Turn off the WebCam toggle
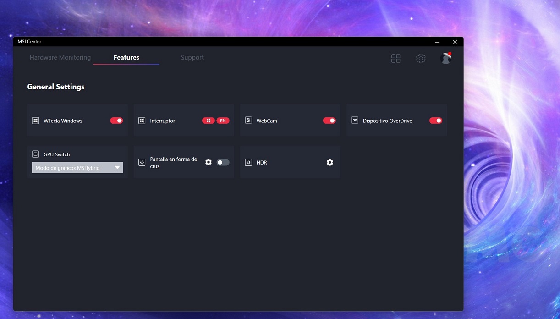 pyautogui.click(x=329, y=121)
